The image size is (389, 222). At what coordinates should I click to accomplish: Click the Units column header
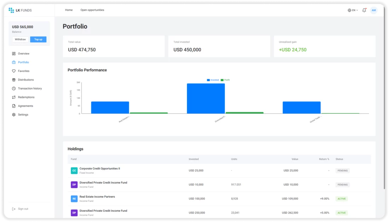234,159
